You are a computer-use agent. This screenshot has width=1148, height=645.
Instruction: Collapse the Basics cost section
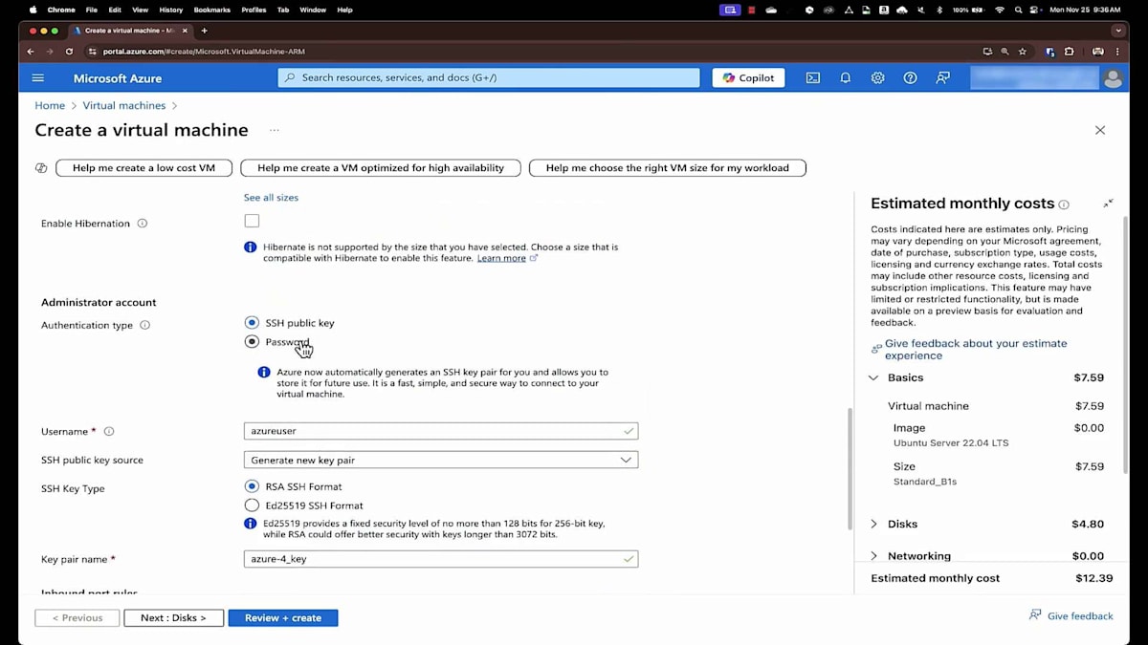pos(873,378)
